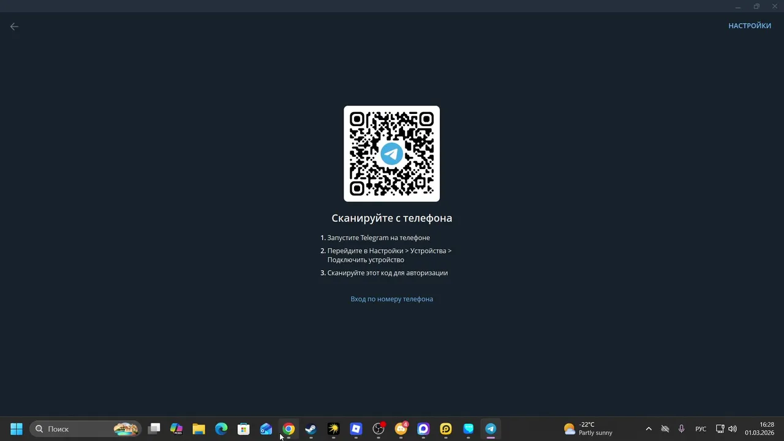Open the black starburst app icon

[333, 429]
